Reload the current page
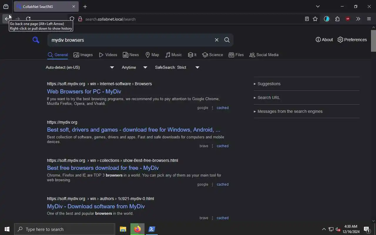376x235 pixels. [28, 19]
